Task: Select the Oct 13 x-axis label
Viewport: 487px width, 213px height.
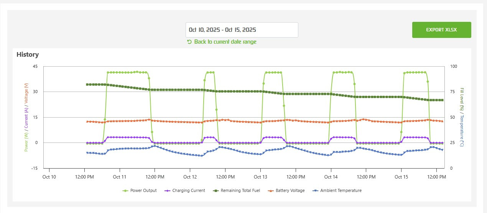Action: [x=260, y=177]
